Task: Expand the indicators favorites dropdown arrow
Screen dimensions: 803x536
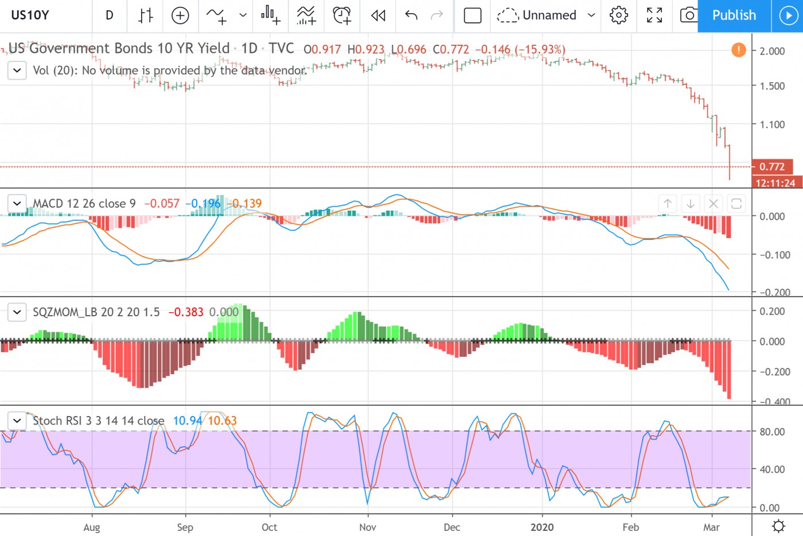Action: tap(243, 15)
